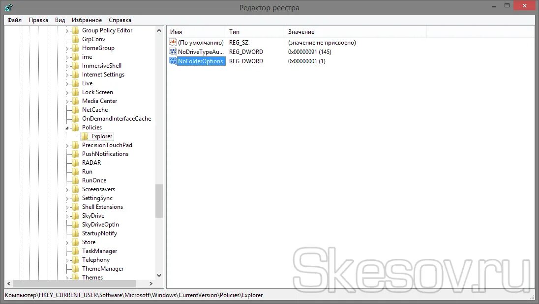539x304 pixels.
Task: Click the PrecisionTouchPad folder icon
Action: pyautogui.click(x=75, y=145)
